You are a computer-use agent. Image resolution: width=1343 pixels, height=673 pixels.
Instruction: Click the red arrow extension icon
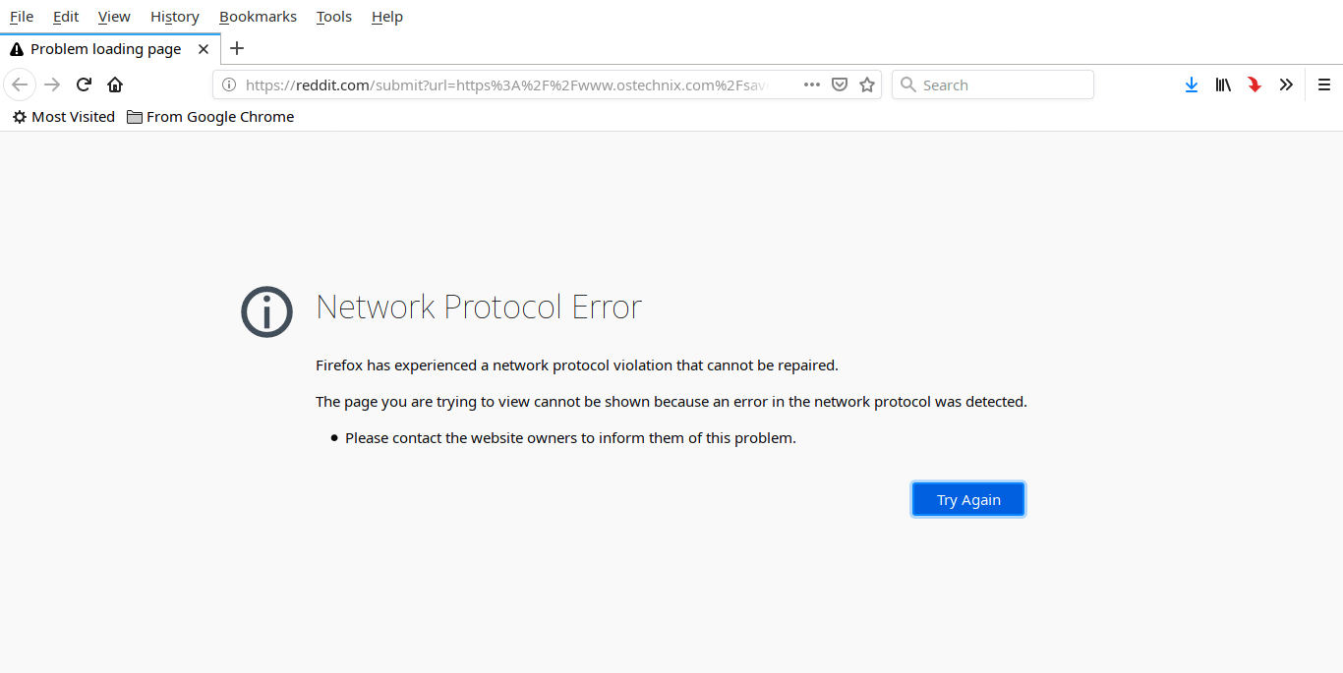[x=1255, y=84]
